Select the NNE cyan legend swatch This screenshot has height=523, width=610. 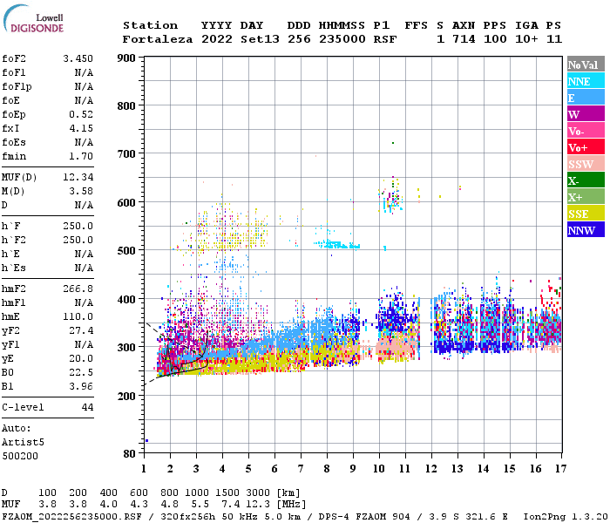click(x=586, y=81)
